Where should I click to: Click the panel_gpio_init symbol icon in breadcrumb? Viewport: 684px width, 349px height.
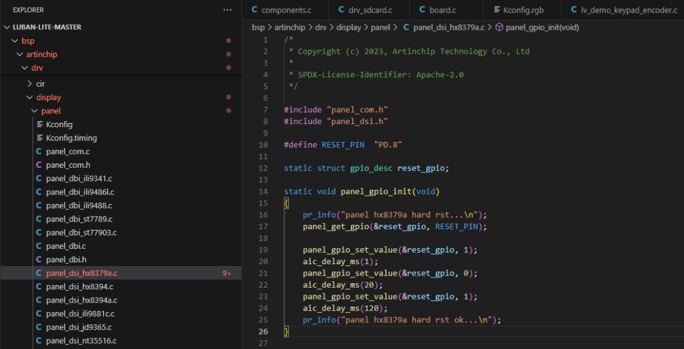499,27
